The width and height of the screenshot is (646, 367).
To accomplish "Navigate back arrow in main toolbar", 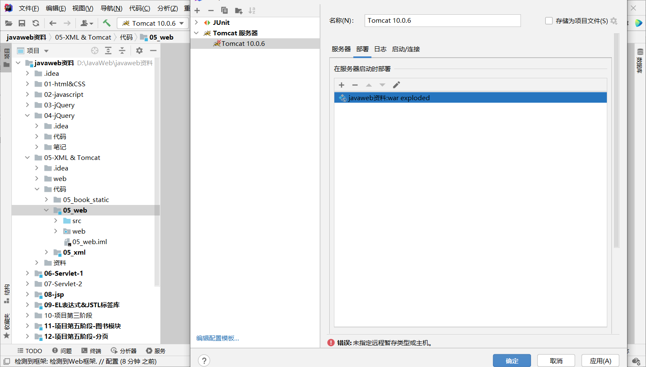I will [53, 23].
